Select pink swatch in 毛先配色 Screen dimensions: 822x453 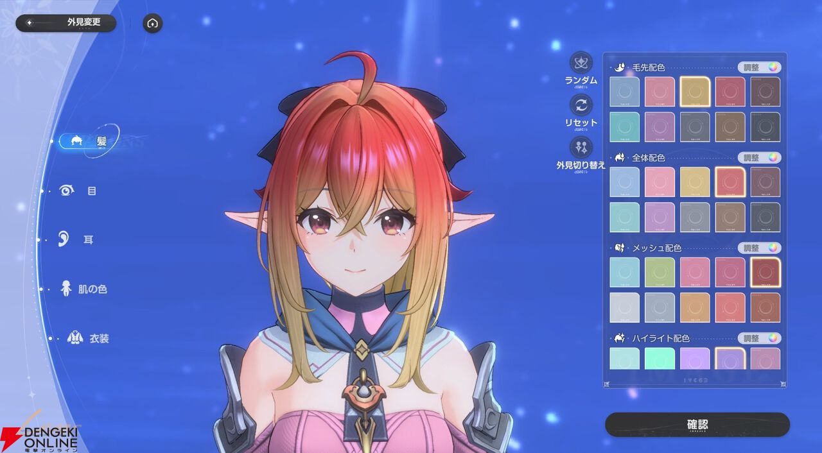(660, 92)
